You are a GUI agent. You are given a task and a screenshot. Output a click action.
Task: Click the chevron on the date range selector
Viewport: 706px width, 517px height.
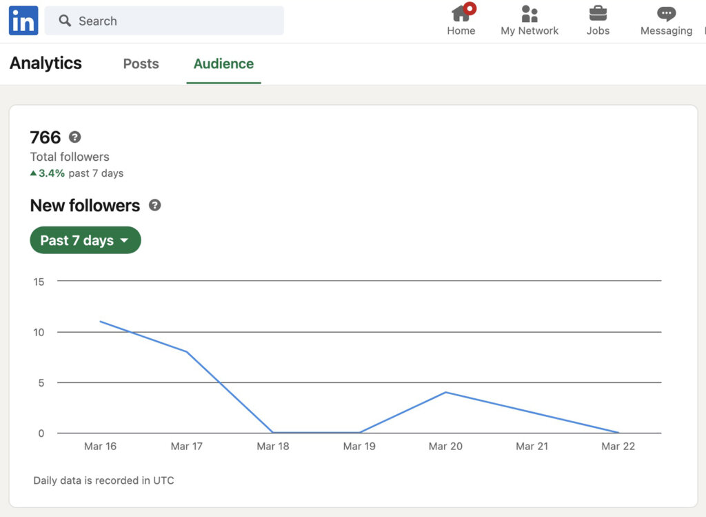click(123, 241)
